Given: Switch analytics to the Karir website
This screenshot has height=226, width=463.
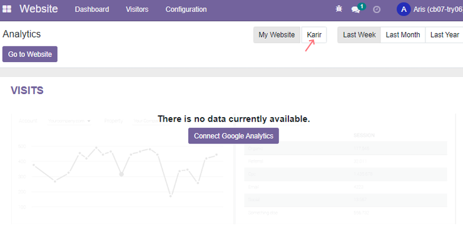Looking at the screenshot, I should pos(314,35).
